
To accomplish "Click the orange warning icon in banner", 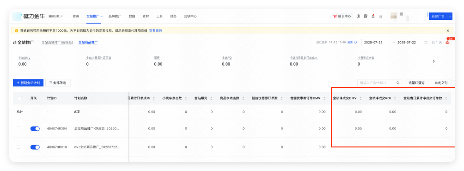I will (17, 31).
